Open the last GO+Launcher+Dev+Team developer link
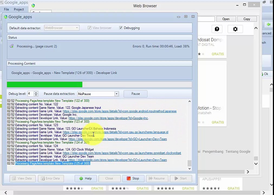This screenshot has height=195, width=274. pos(118,160)
